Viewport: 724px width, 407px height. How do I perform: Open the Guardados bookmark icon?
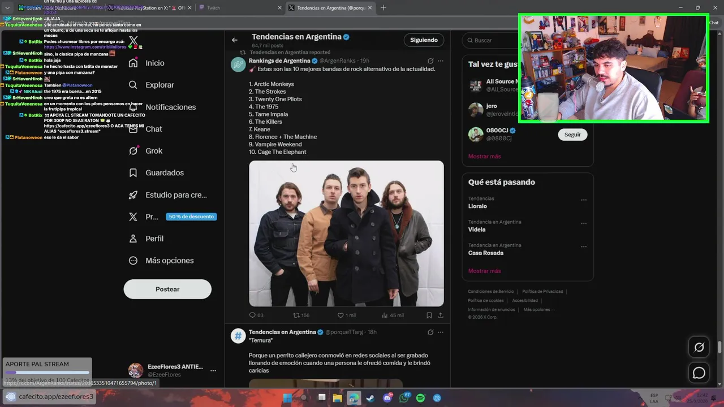pos(133,172)
